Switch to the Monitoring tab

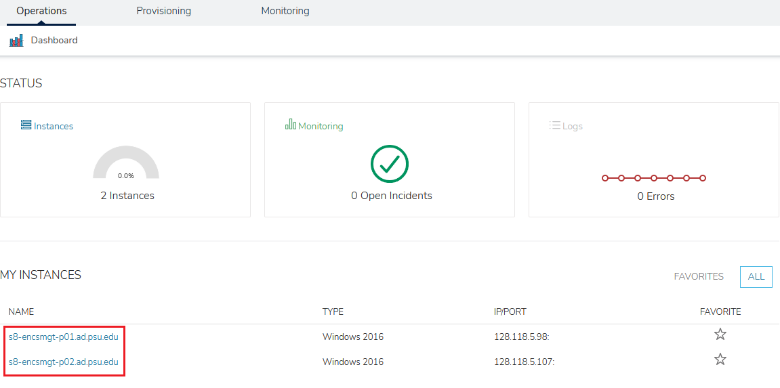tap(285, 11)
